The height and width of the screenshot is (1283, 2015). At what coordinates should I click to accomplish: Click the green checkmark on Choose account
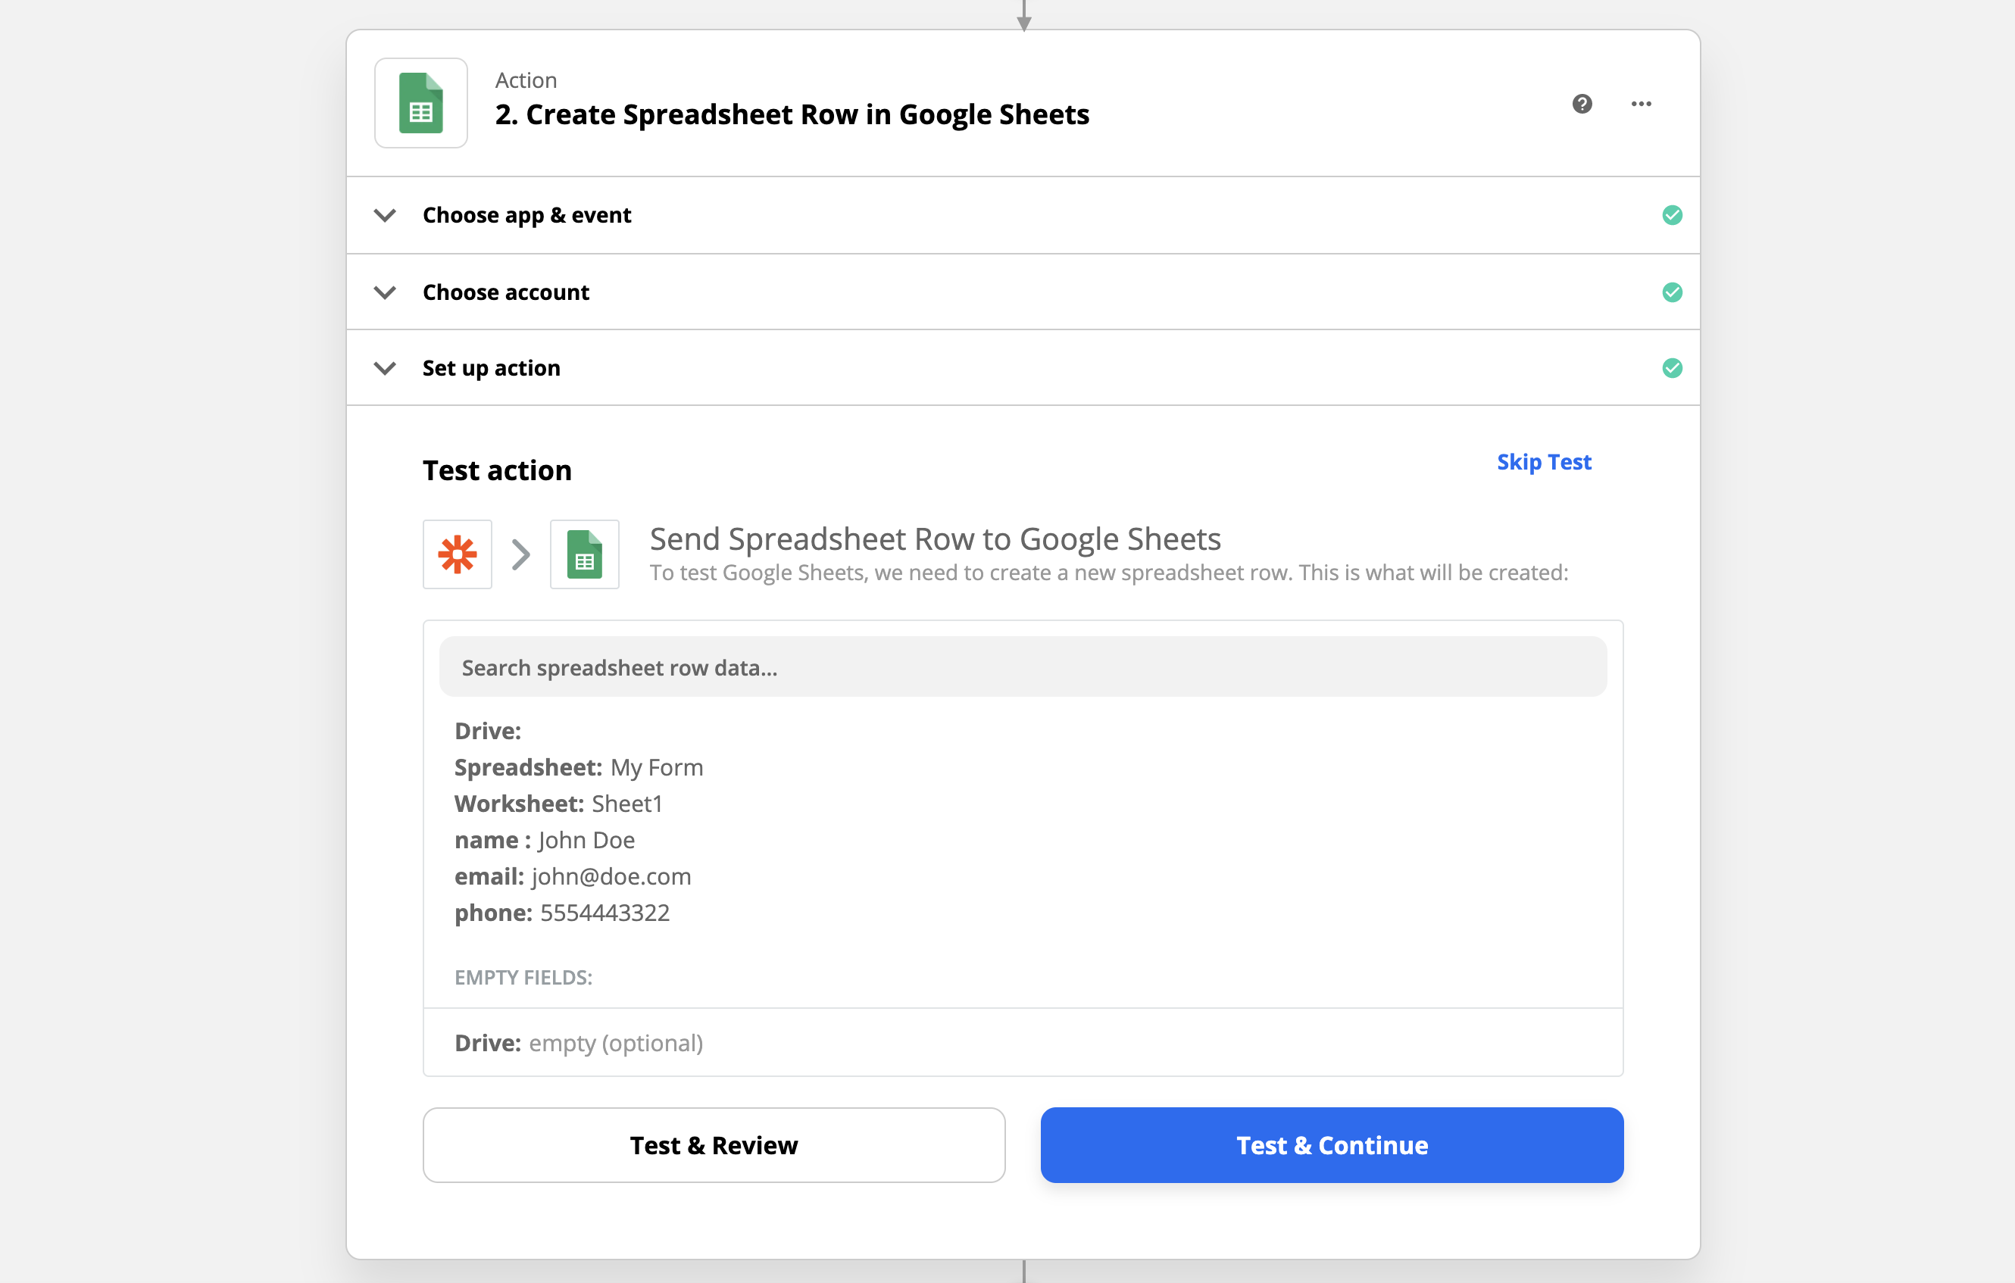click(1672, 292)
